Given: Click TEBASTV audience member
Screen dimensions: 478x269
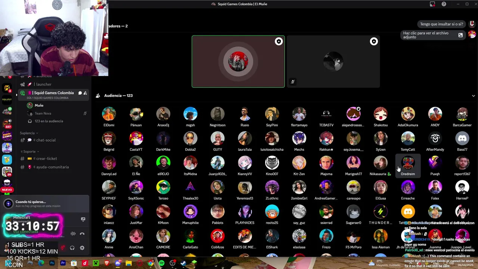Looking at the screenshot, I should coord(326,117).
